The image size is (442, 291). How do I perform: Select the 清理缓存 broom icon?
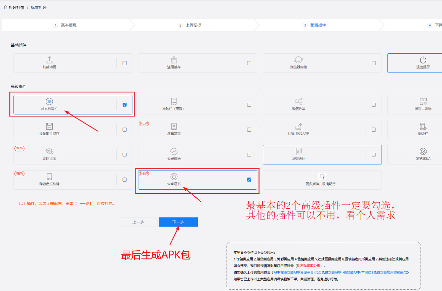[x=174, y=60]
